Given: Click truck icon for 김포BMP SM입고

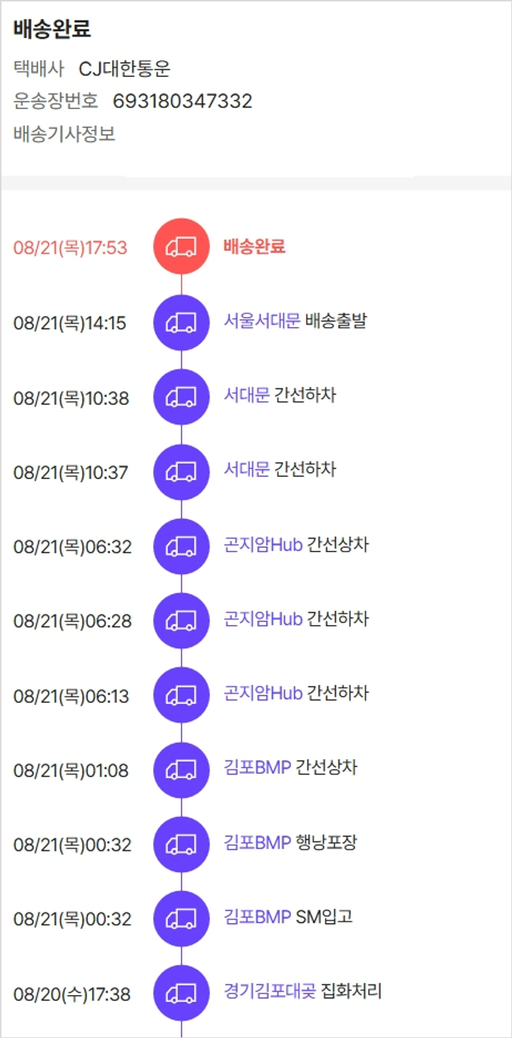Looking at the screenshot, I should (x=182, y=919).
